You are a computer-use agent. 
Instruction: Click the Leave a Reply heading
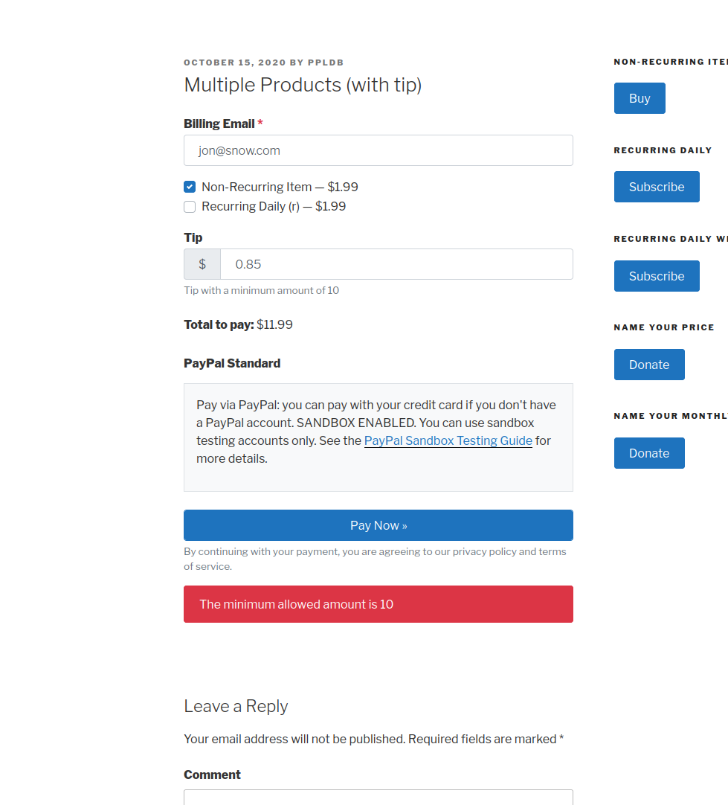(x=236, y=706)
